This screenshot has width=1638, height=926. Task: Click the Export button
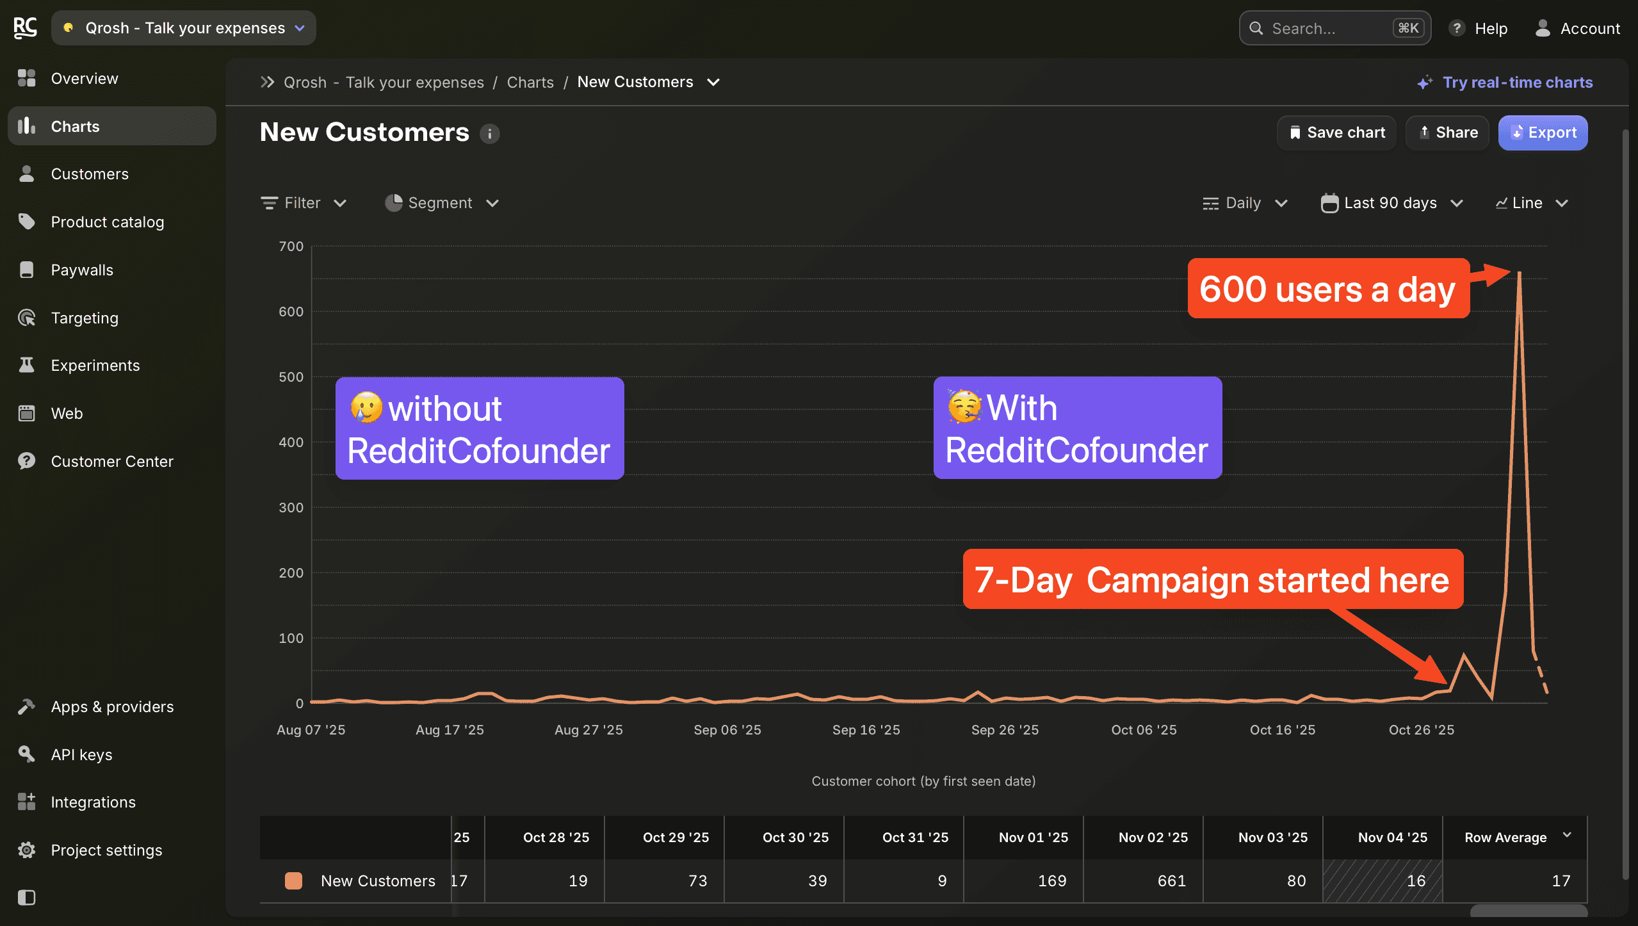pyautogui.click(x=1543, y=133)
